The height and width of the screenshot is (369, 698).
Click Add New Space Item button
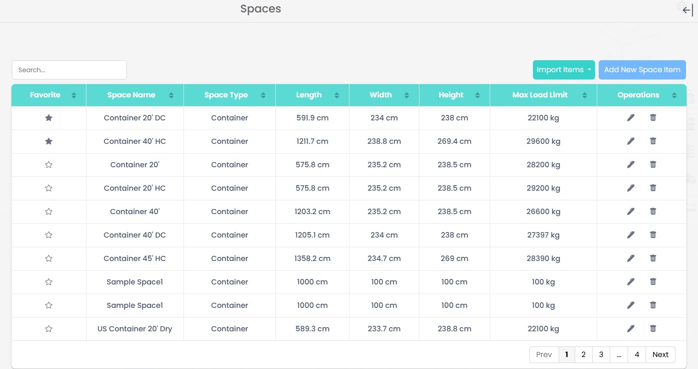pos(642,70)
